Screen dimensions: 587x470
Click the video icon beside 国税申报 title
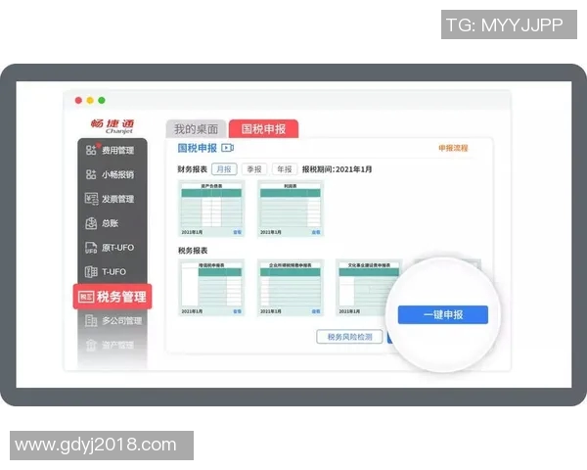pos(228,148)
